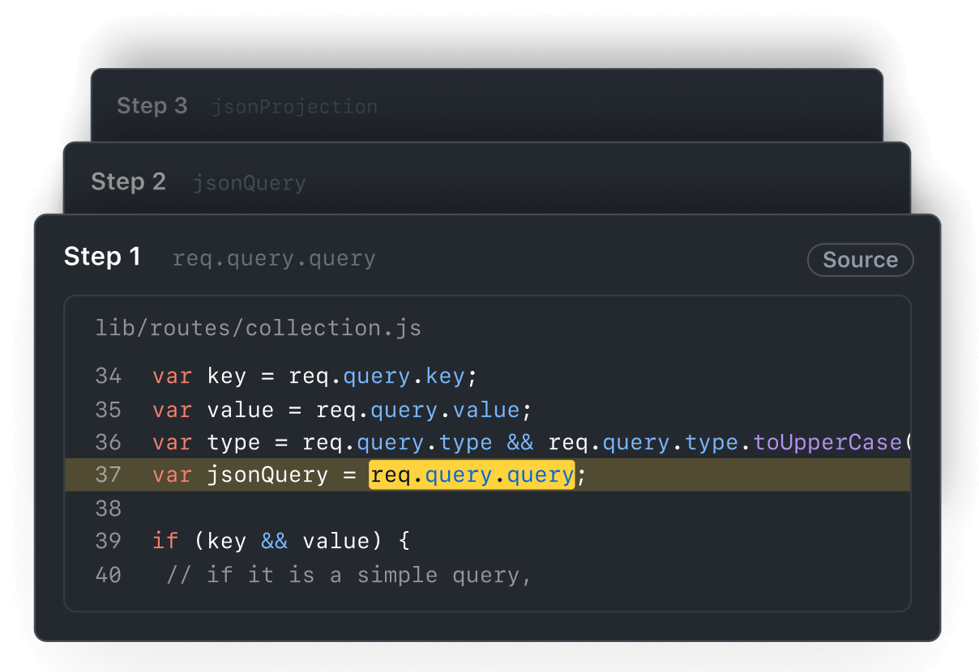Select the highlighted req.query.query expression
This screenshot has width=979, height=672.
tap(472, 474)
